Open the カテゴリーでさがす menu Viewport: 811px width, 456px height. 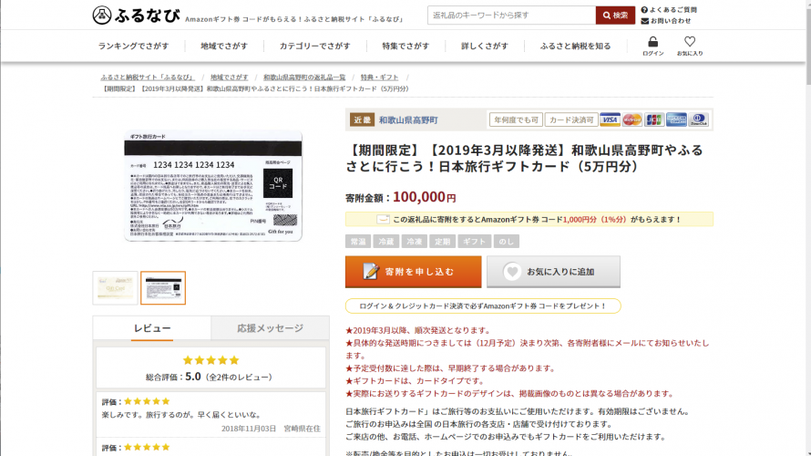[315, 47]
